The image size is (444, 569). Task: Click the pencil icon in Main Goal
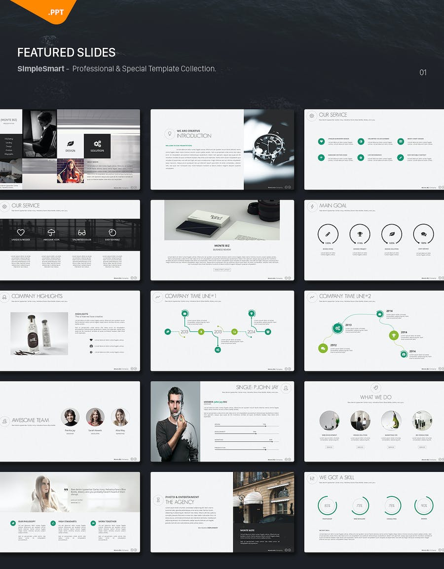coord(328,234)
